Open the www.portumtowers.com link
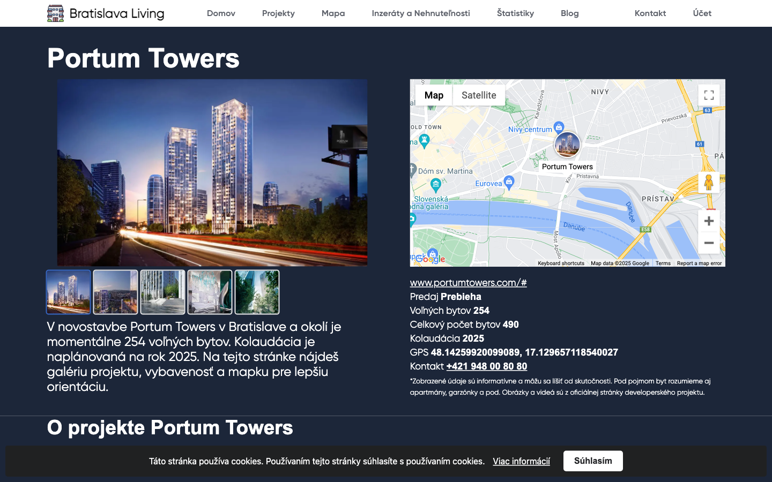This screenshot has height=482, width=772. [468, 282]
